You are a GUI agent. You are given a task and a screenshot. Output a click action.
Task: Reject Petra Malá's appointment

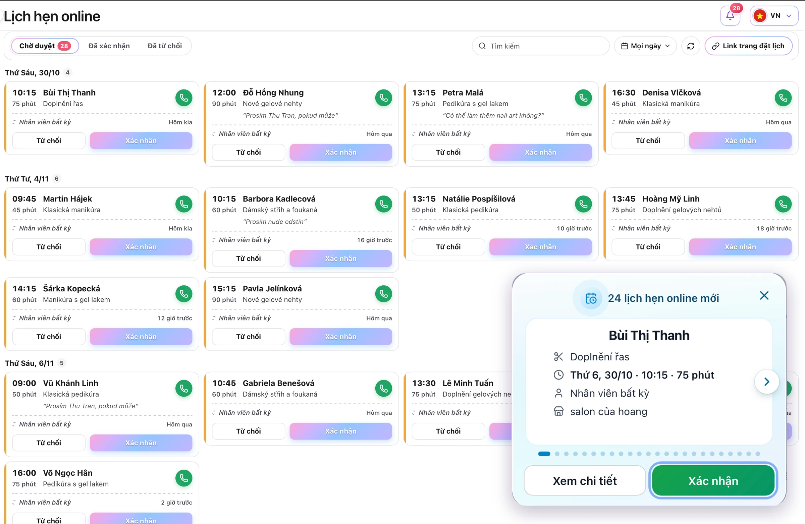tap(448, 153)
